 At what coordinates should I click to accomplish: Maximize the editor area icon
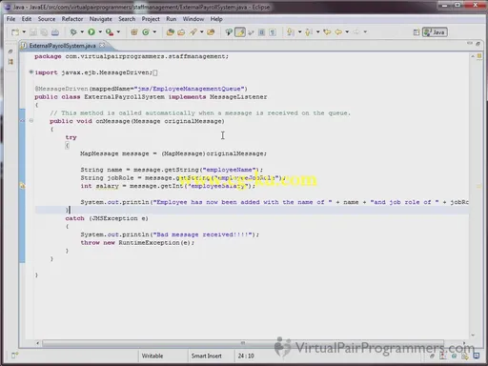pos(478,43)
